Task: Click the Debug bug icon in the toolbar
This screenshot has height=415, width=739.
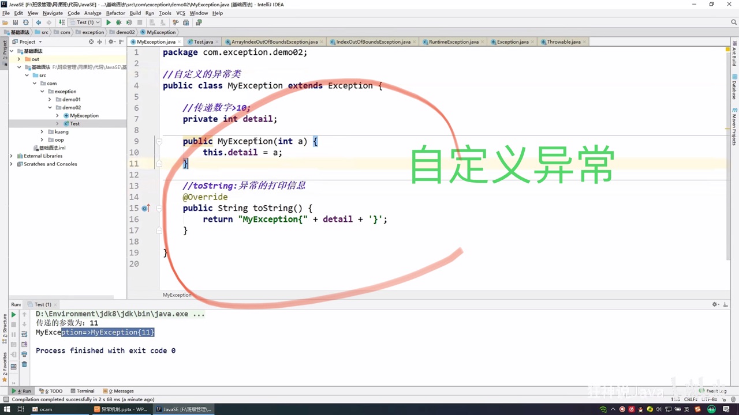Action: coord(118,22)
